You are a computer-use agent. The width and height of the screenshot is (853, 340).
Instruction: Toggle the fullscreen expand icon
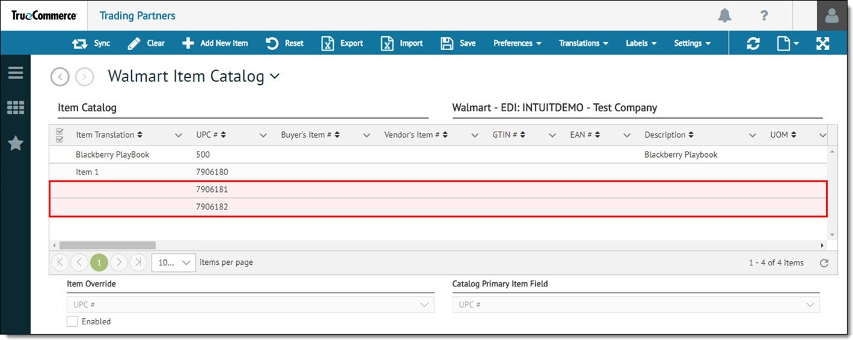pyautogui.click(x=822, y=43)
